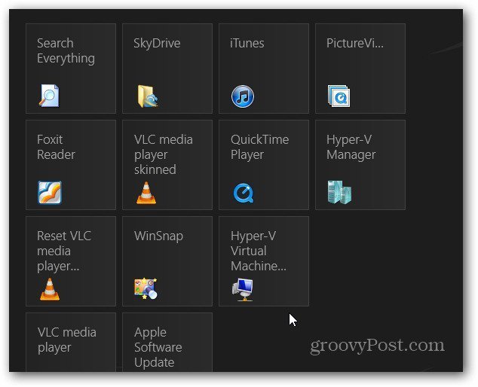The height and width of the screenshot is (387, 478).
Task: Click the Hyper-V Virtual Machine monitor icon
Action: pos(242,289)
